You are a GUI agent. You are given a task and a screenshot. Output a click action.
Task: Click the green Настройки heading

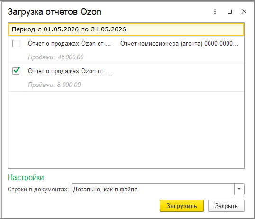[x=26, y=177]
